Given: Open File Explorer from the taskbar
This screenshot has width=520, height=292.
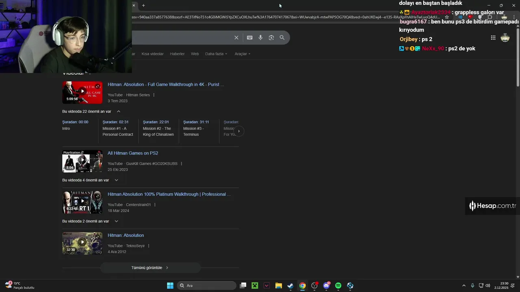Looking at the screenshot, I should click(x=278, y=286).
